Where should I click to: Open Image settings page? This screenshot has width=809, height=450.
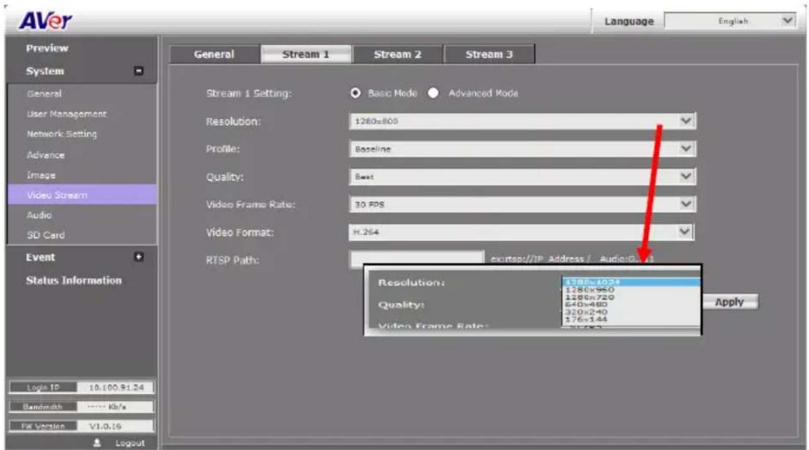coord(41,175)
